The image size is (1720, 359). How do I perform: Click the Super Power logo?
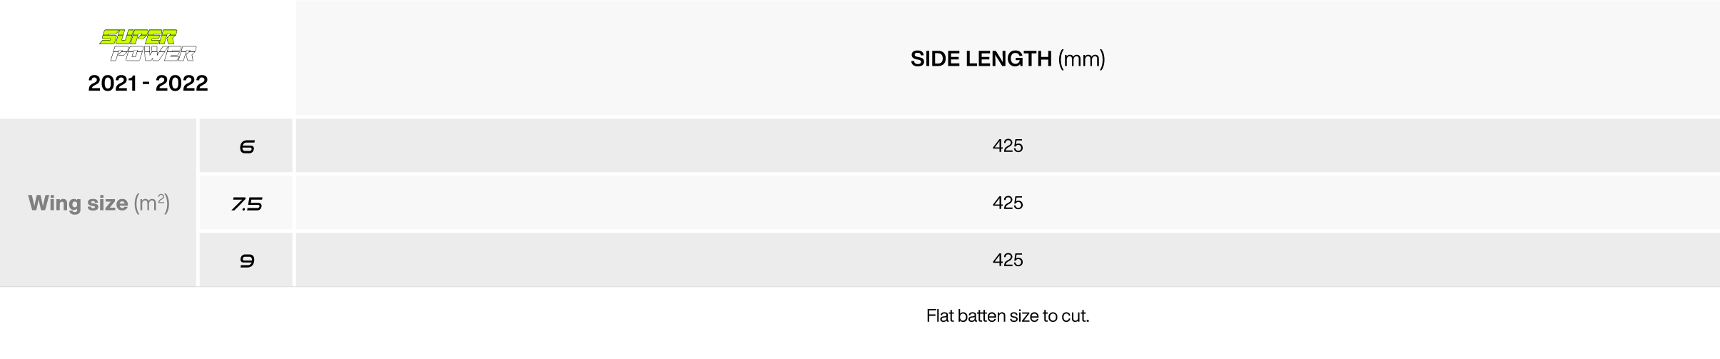pyautogui.click(x=148, y=46)
